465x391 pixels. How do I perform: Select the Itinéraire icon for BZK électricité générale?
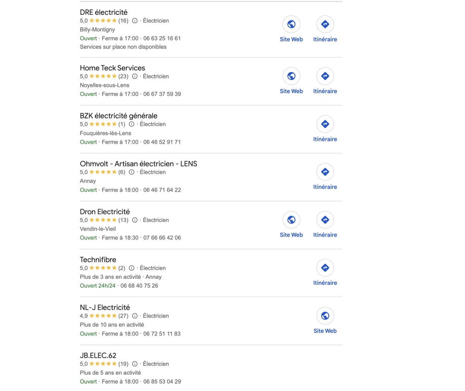coord(325,124)
